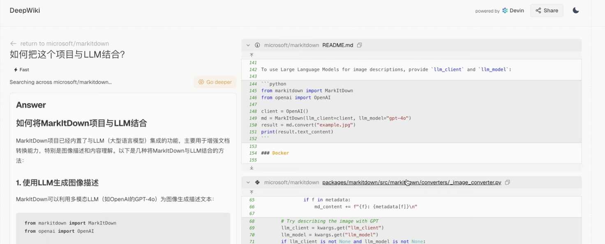Image resolution: width=605 pixels, height=244 pixels.
Task: Copy the _image_converter.py file path
Action: (x=508, y=182)
